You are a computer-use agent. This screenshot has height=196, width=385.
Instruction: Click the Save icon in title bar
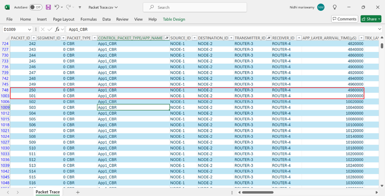[48, 7]
